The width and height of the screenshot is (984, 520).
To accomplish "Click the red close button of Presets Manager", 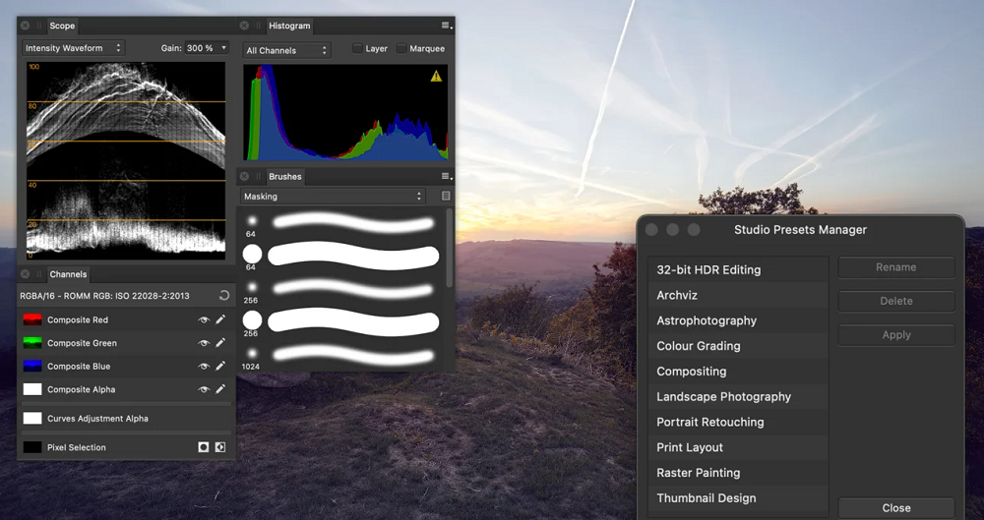I will (651, 230).
